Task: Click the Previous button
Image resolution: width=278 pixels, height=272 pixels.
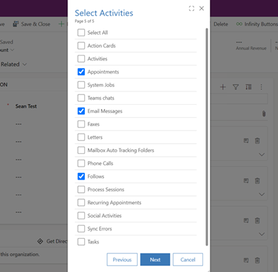Action: pos(122,260)
